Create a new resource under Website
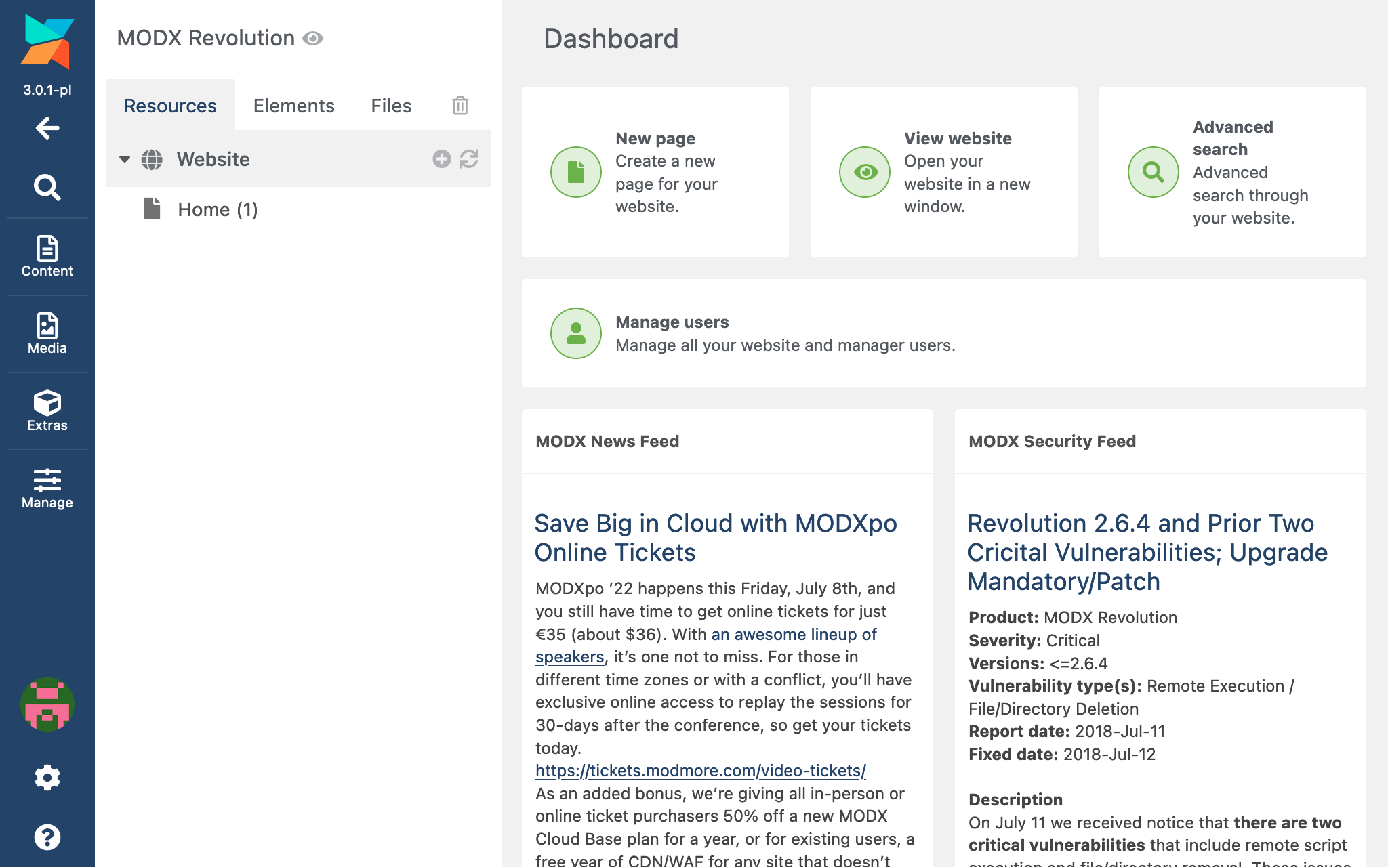Image resolution: width=1388 pixels, height=867 pixels. [x=441, y=159]
